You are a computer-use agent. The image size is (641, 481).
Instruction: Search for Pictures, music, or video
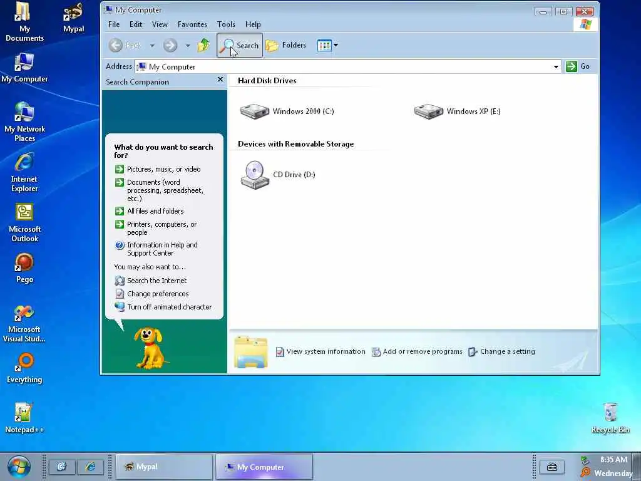pyautogui.click(x=163, y=169)
